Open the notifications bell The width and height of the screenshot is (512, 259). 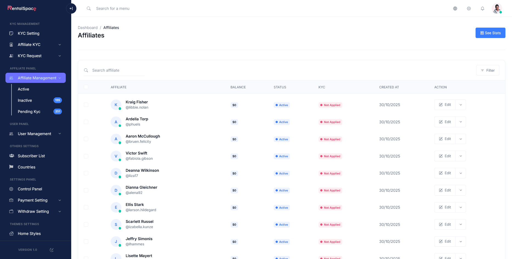tap(482, 8)
